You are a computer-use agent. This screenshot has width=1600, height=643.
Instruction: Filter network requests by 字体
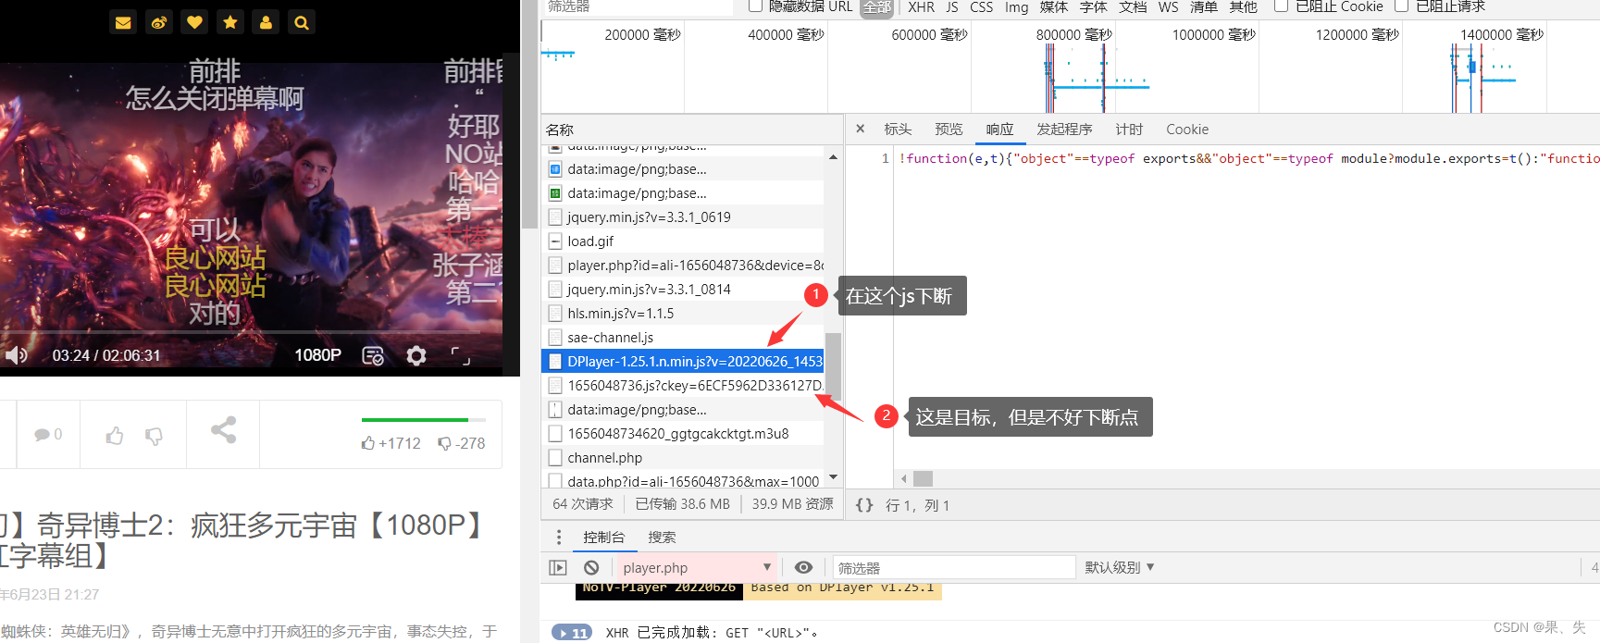pos(1094,7)
